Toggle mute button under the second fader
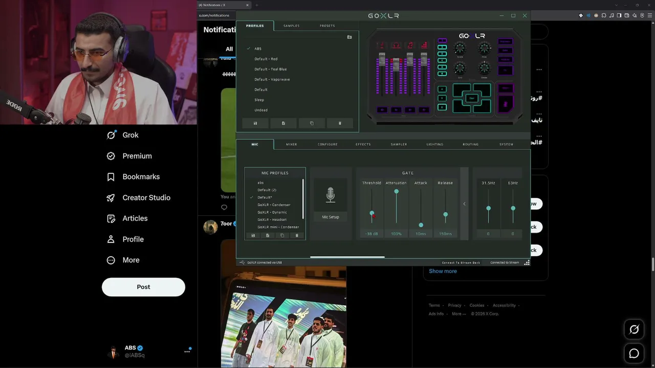 (396, 110)
